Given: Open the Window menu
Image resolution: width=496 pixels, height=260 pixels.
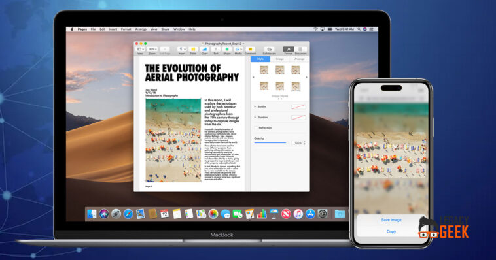Looking at the screenshot, I should click(179, 29).
